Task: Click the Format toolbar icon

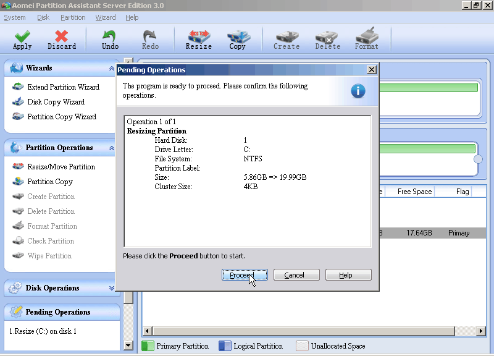Action: point(367,35)
